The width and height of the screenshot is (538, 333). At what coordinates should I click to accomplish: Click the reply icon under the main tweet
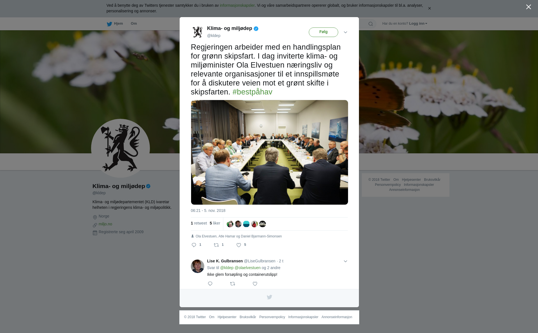[194, 245]
